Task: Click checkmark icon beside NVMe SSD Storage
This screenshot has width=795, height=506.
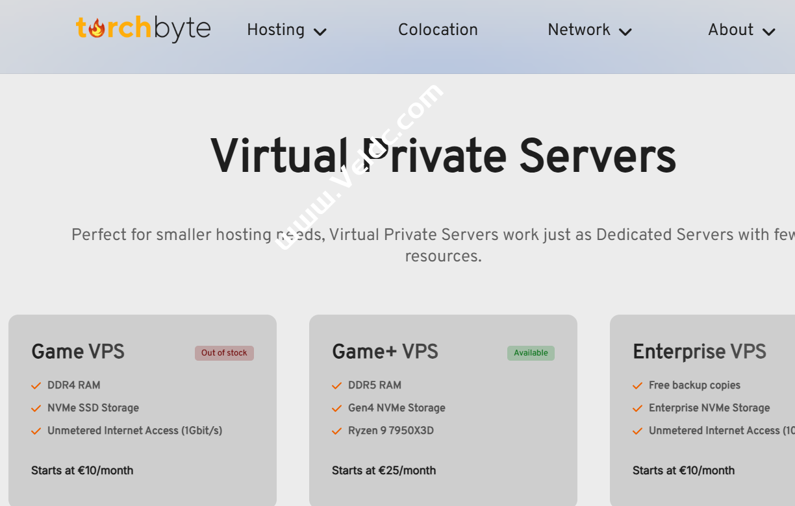Action: click(36, 409)
